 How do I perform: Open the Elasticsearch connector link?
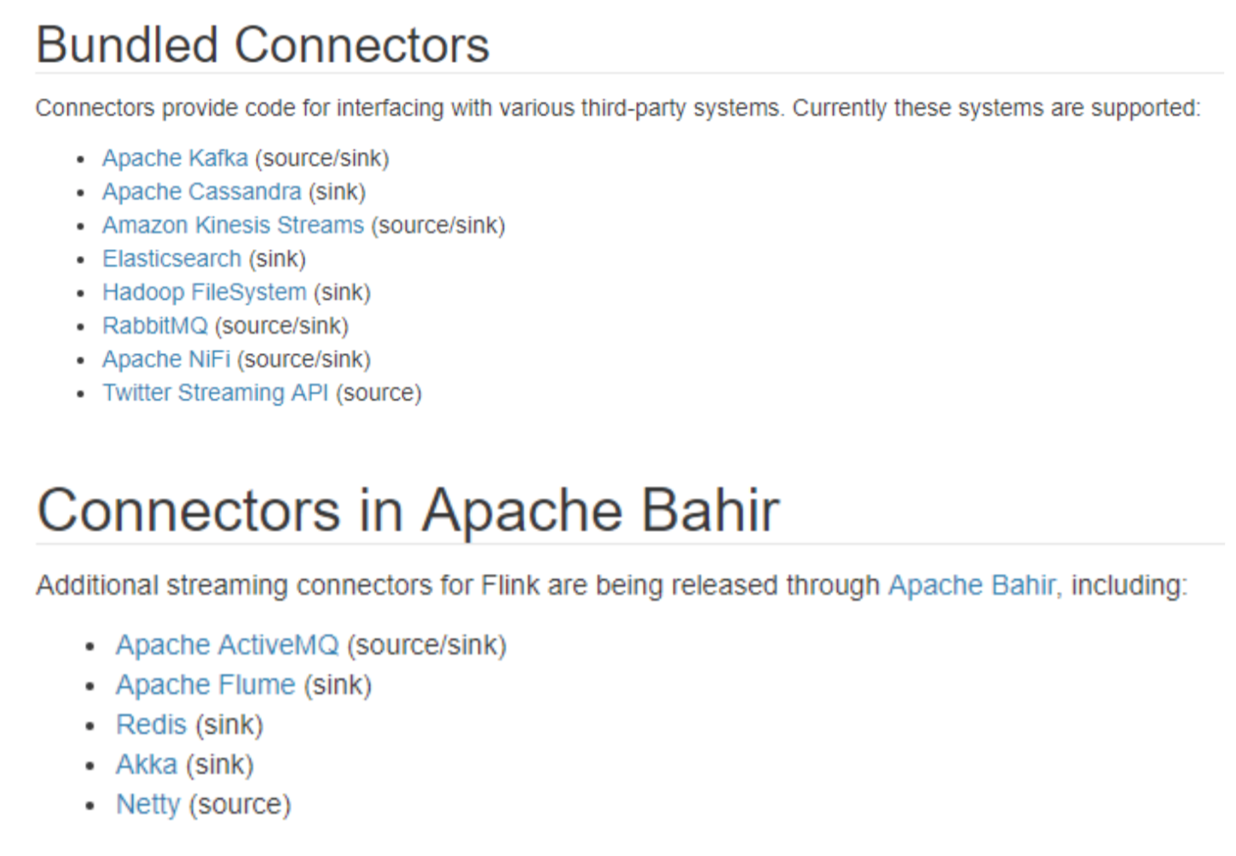click(x=171, y=258)
